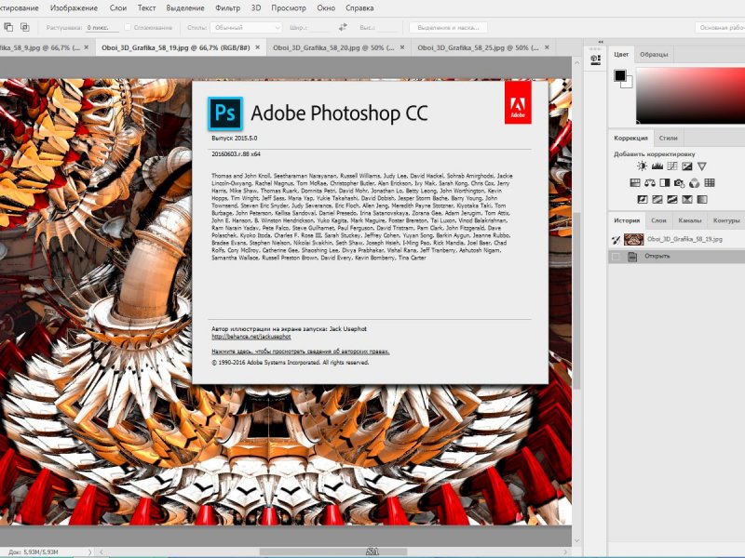Click the Растушевка feather input field
745x558 pixels.
[x=102, y=28]
